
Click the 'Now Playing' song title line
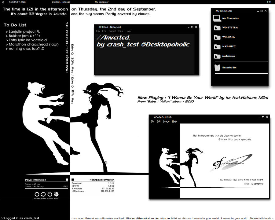(x=203, y=98)
